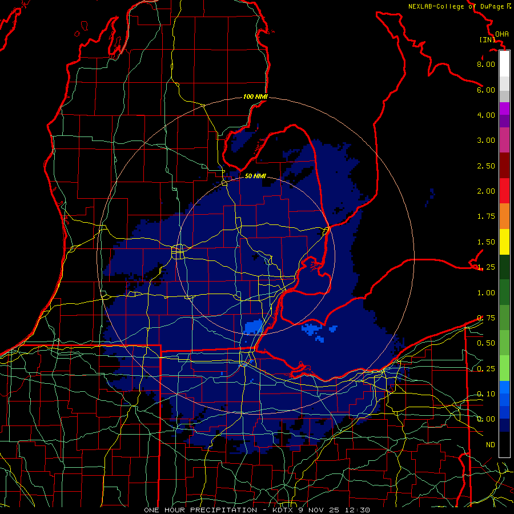Select the dark red legend swatch
The height and width of the screenshot is (514, 514).
[504, 166]
